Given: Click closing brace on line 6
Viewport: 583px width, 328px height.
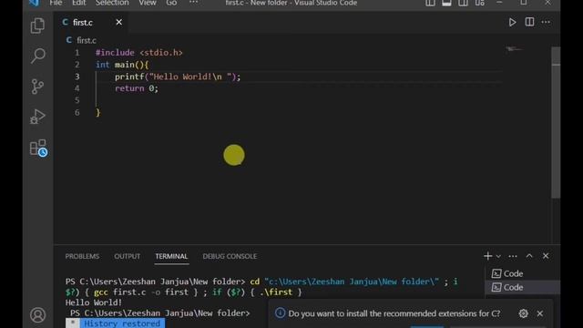Looking at the screenshot, I should tap(98, 112).
